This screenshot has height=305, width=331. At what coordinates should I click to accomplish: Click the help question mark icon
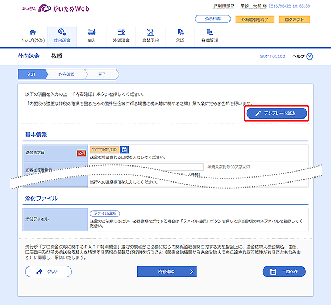pyautogui.click(x=309, y=56)
